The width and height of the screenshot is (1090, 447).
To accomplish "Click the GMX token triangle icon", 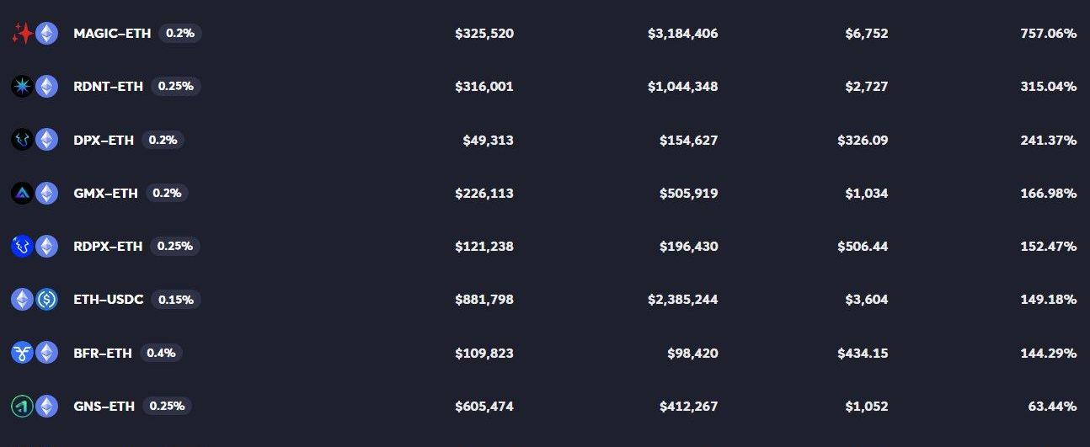I will click(22, 194).
